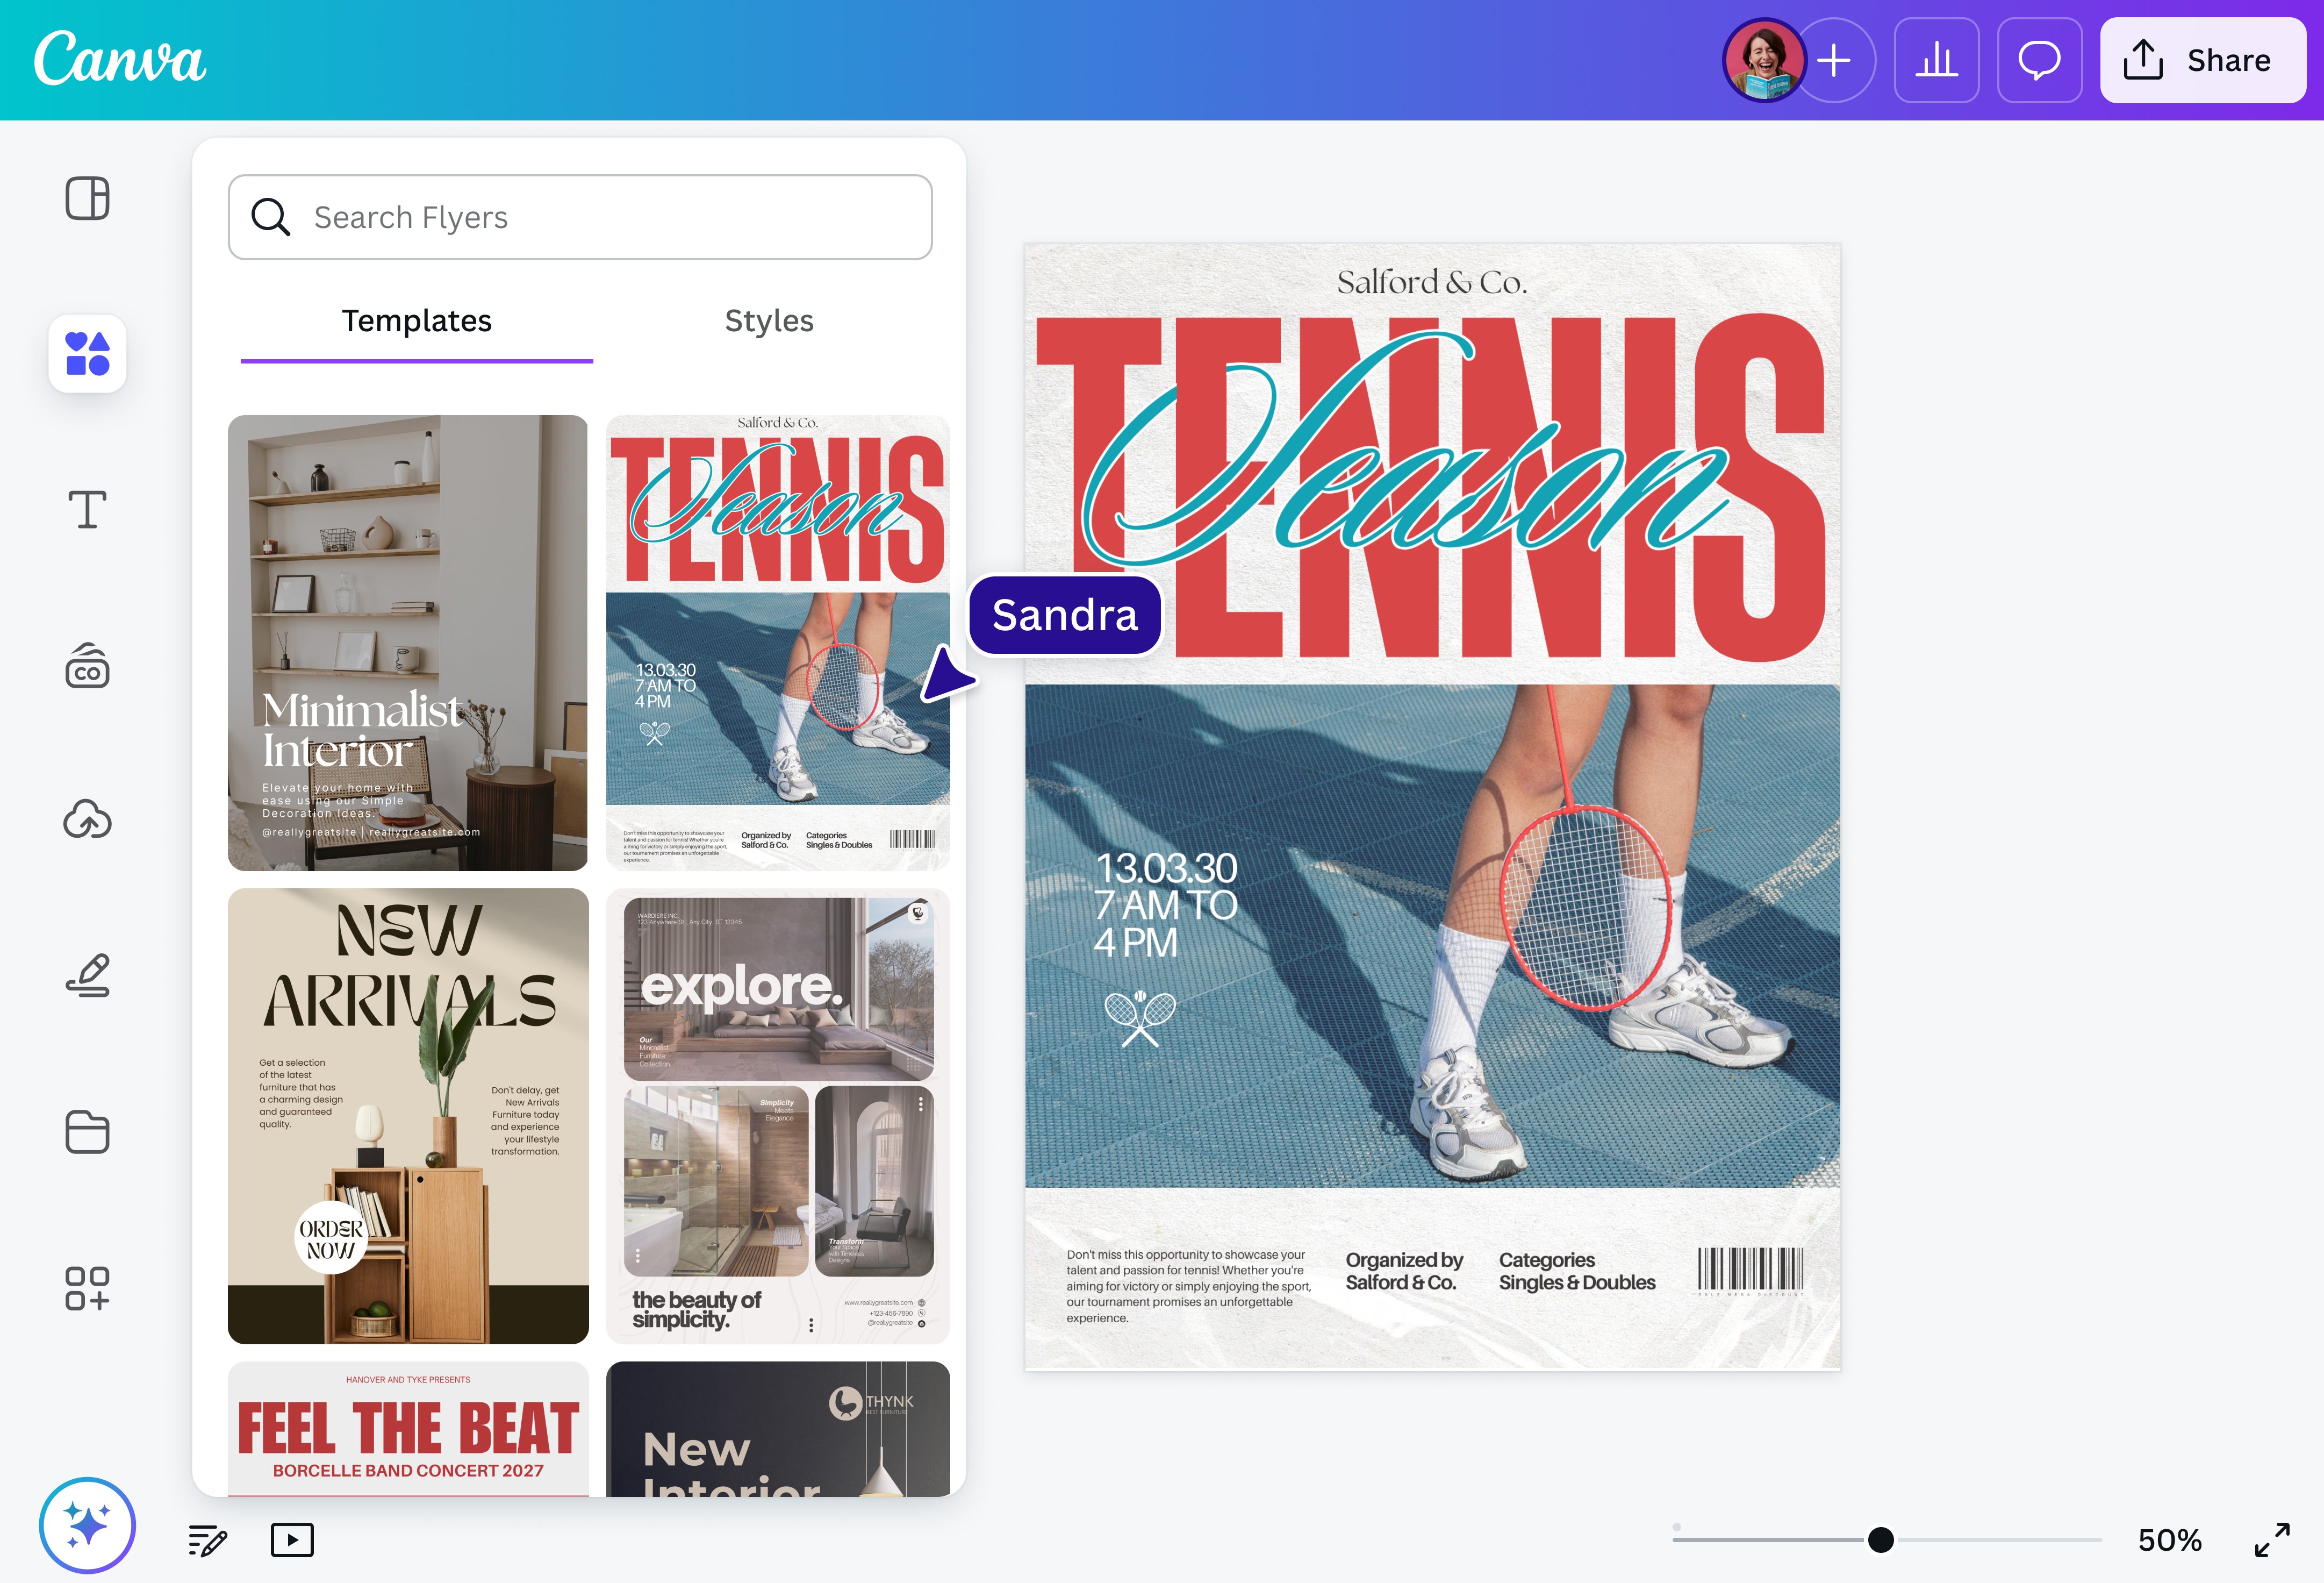Open the Text tool in sidebar

[x=87, y=509]
